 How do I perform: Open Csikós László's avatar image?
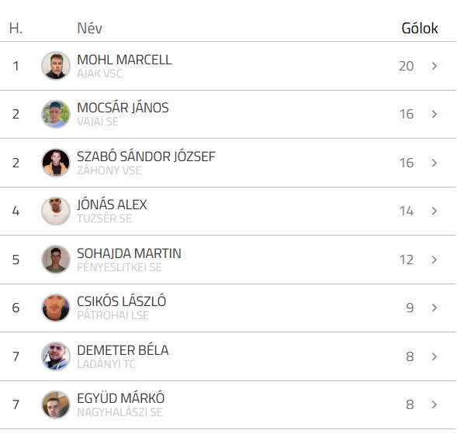(x=56, y=308)
